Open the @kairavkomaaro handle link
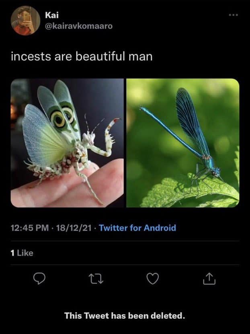 [79, 26]
